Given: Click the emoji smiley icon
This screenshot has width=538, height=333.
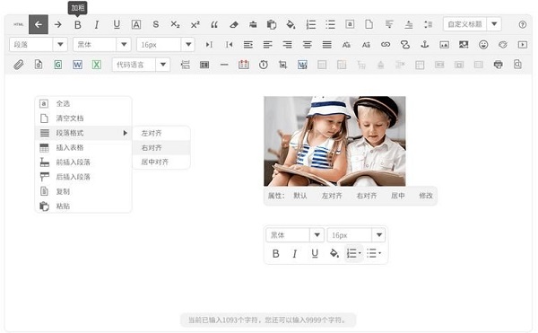Looking at the screenshot, I should pos(483,45).
